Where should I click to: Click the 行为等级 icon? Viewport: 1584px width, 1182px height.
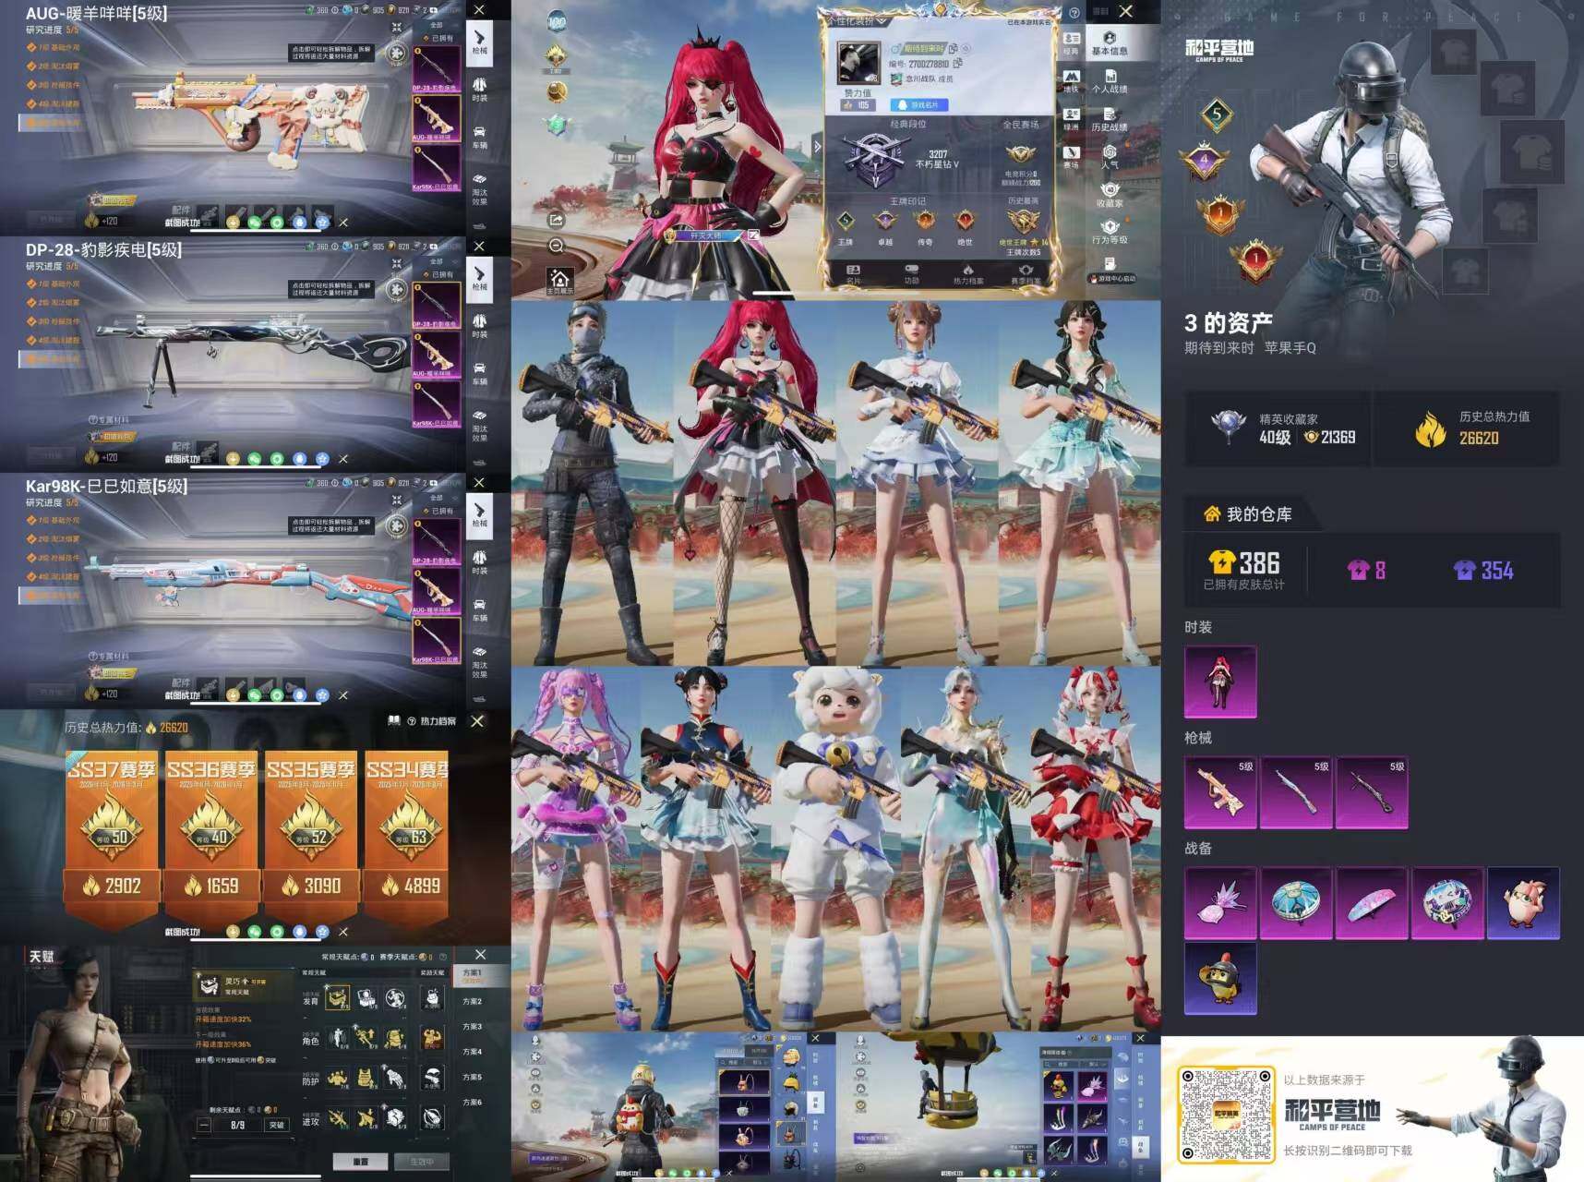click(1110, 233)
